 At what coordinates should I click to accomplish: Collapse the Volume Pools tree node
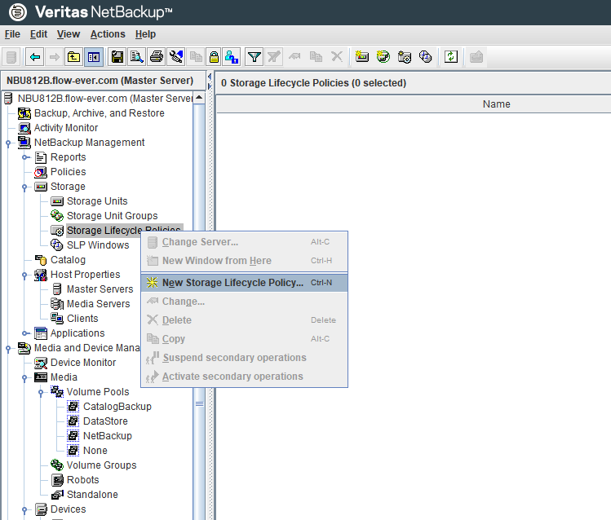click(41, 392)
